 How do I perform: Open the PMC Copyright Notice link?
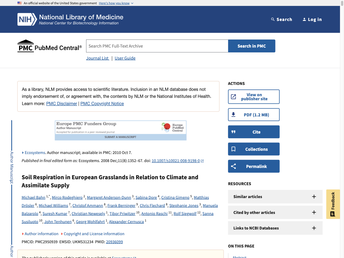[x=102, y=103]
